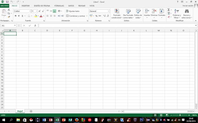Select the Format Painter brush icon
Viewport: 198px width, 123px height.
pyautogui.click(x=9, y=17)
